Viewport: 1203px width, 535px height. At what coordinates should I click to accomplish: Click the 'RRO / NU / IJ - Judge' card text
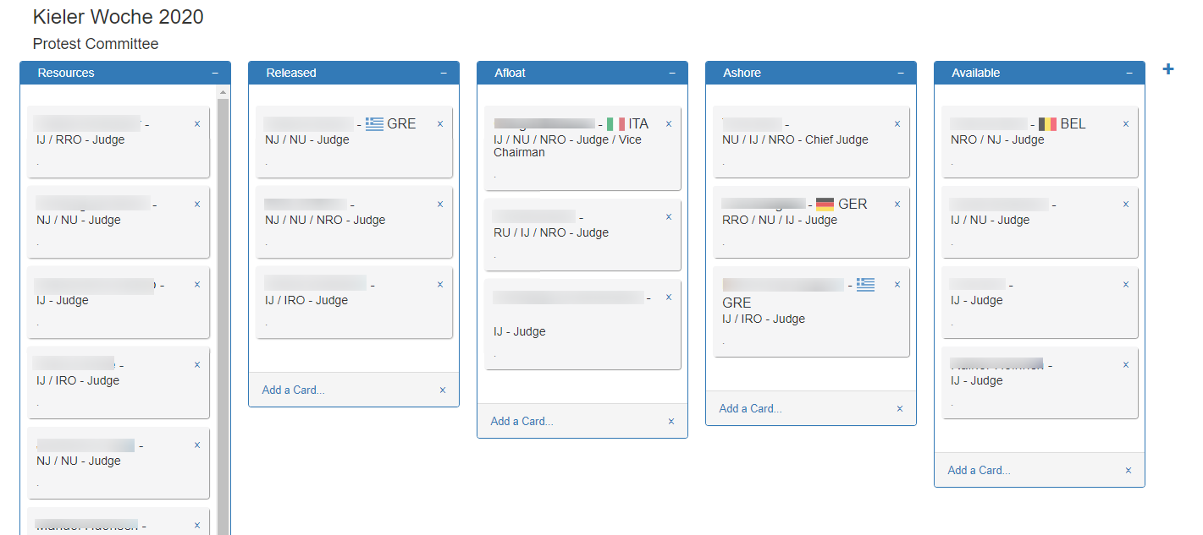(x=780, y=220)
